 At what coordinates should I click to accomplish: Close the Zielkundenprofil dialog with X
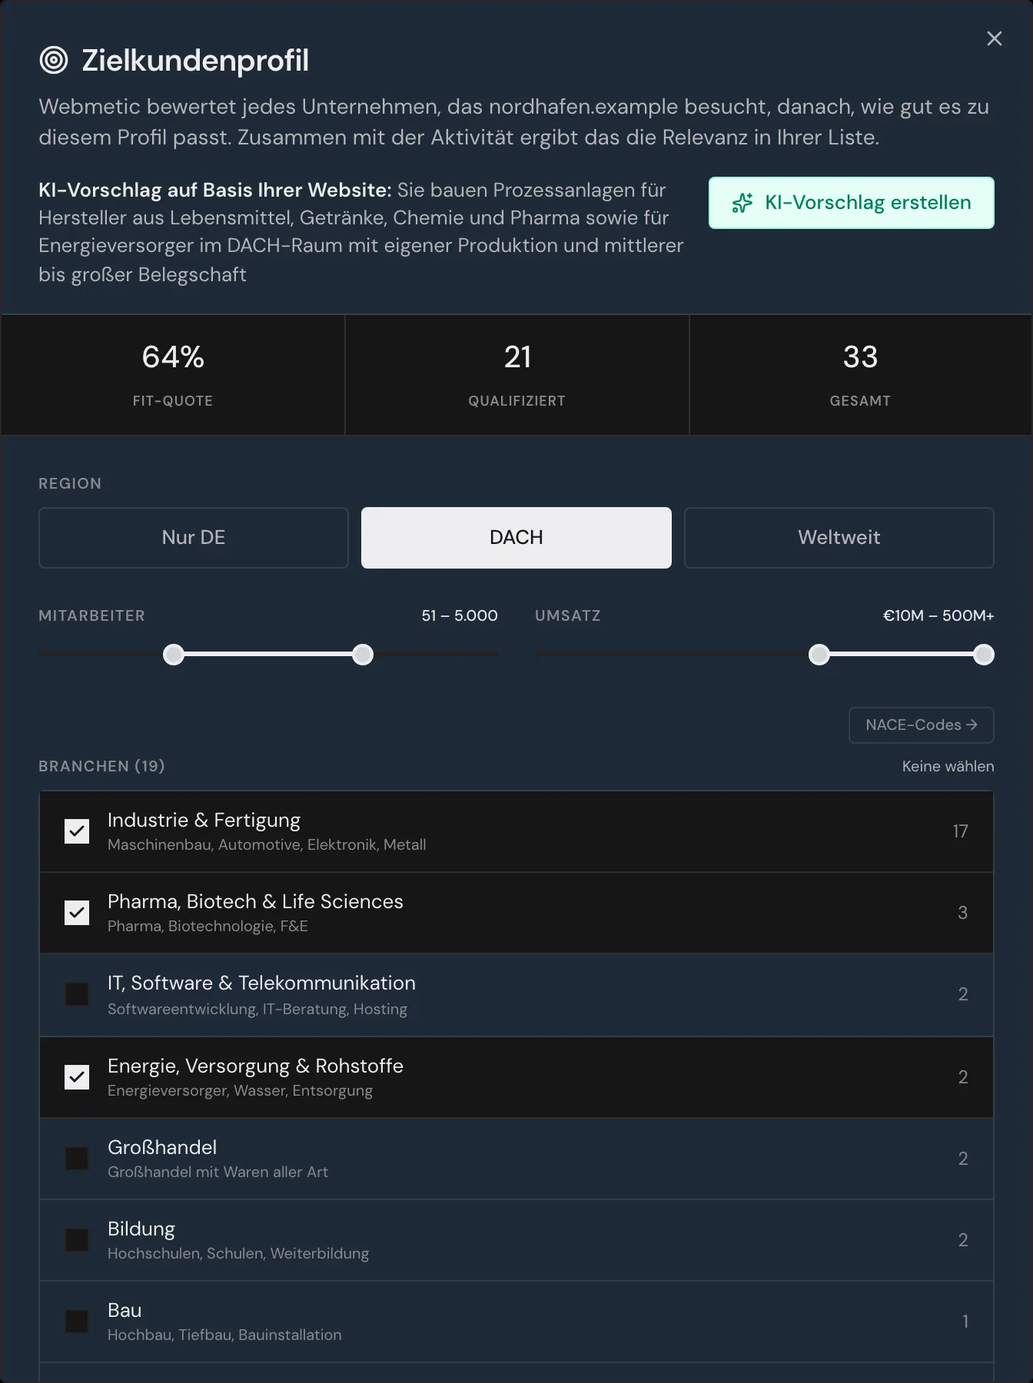click(x=994, y=38)
